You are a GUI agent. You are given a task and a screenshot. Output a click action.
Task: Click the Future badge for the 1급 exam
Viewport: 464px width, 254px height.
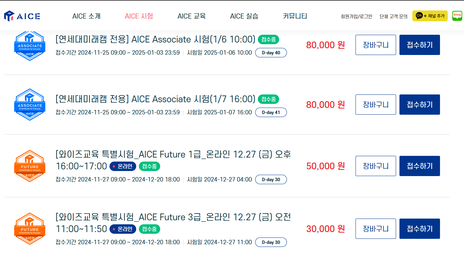pos(29,165)
